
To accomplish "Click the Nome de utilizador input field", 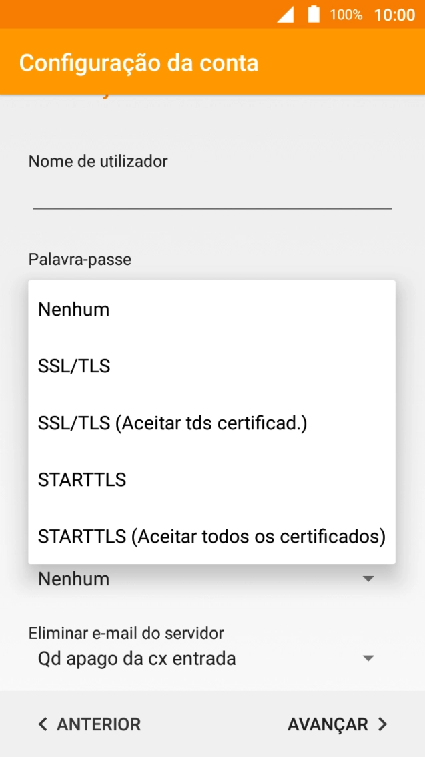I will coord(211,200).
